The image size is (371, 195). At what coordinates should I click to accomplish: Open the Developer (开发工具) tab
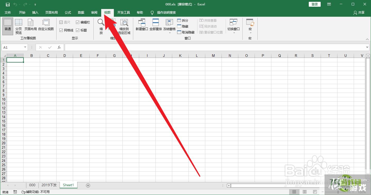[124, 13]
